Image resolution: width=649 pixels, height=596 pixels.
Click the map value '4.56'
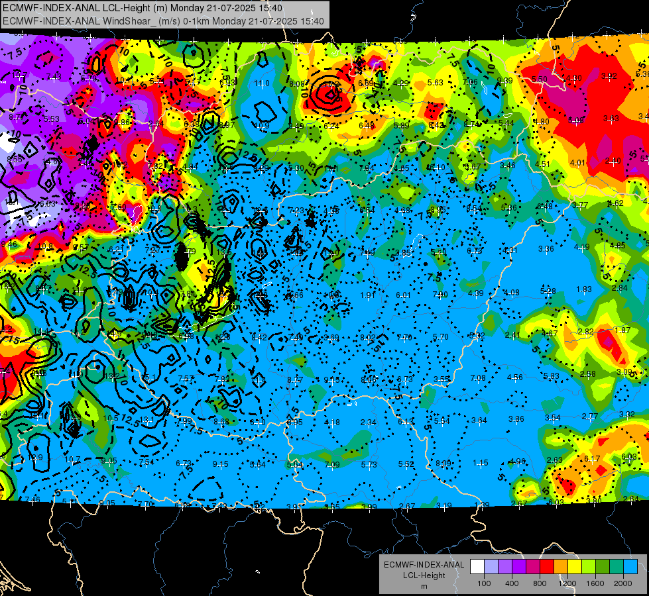[514, 377]
